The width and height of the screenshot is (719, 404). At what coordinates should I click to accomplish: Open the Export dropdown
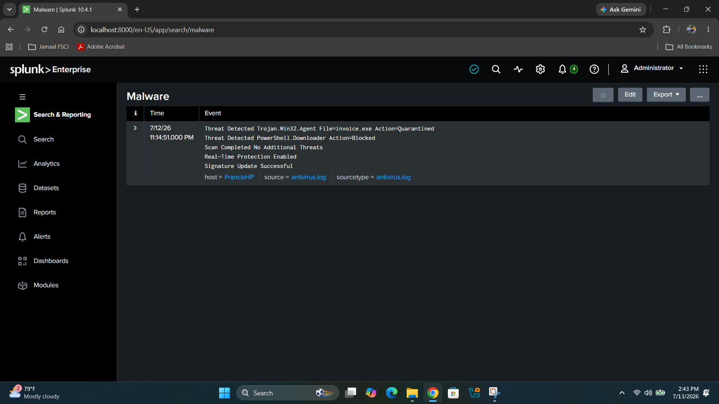click(x=666, y=95)
